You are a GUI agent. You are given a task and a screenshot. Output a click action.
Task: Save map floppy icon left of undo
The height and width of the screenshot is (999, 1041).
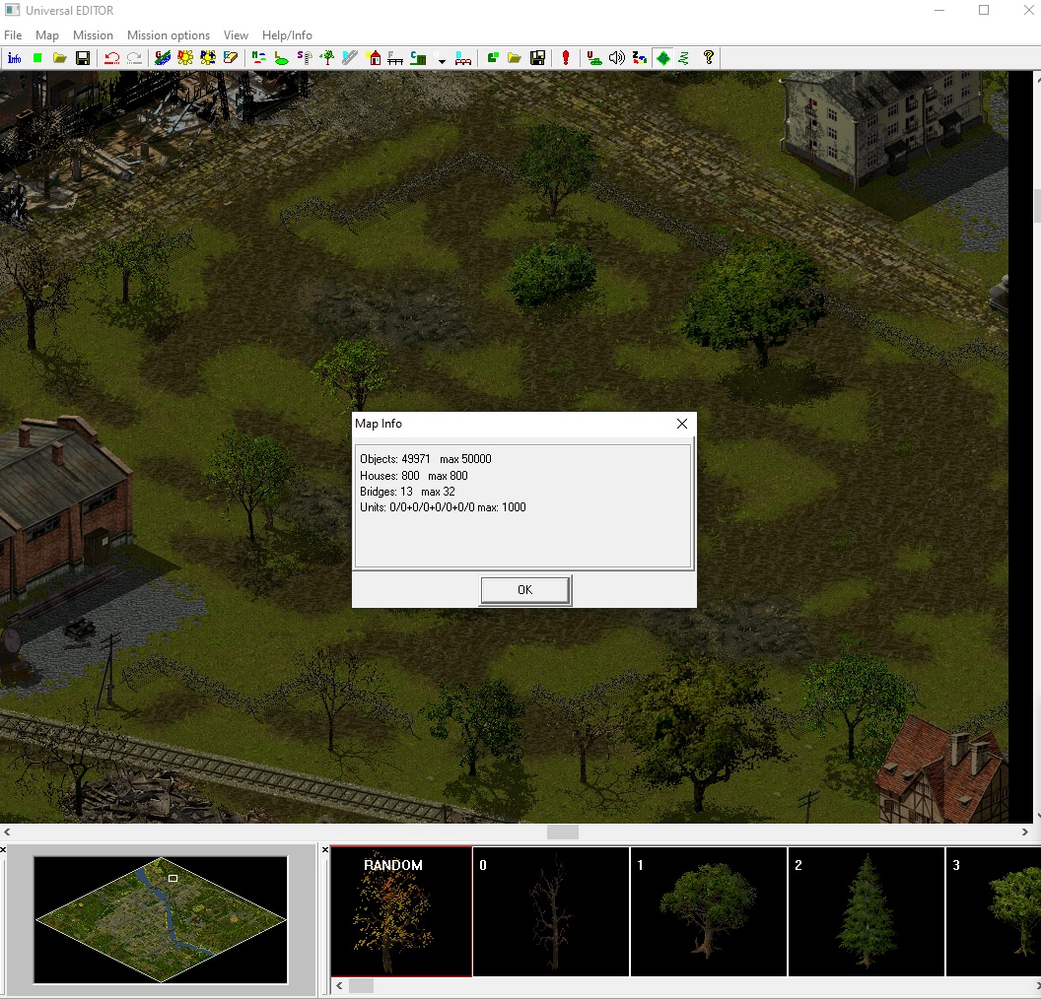tap(83, 58)
